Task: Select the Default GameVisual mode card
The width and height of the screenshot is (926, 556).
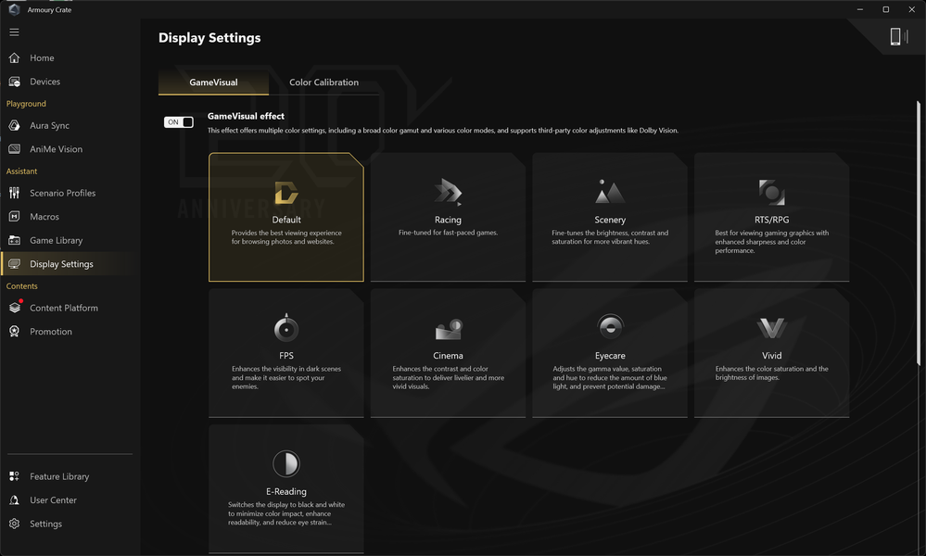Action: (x=286, y=217)
